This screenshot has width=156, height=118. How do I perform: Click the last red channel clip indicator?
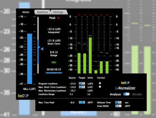[107, 15]
